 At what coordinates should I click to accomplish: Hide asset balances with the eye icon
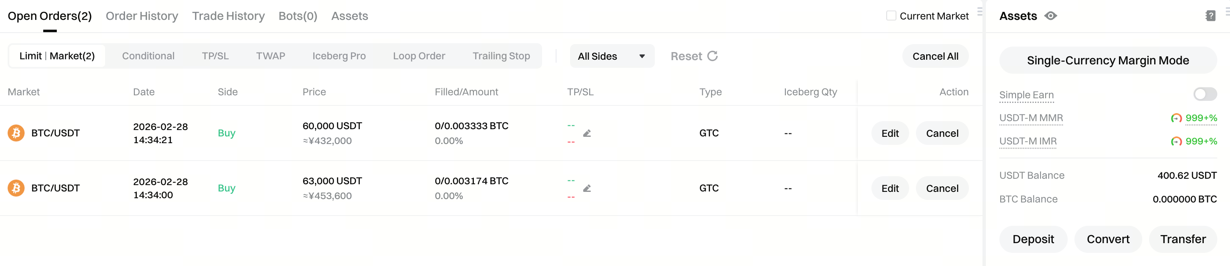pos(1050,16)
